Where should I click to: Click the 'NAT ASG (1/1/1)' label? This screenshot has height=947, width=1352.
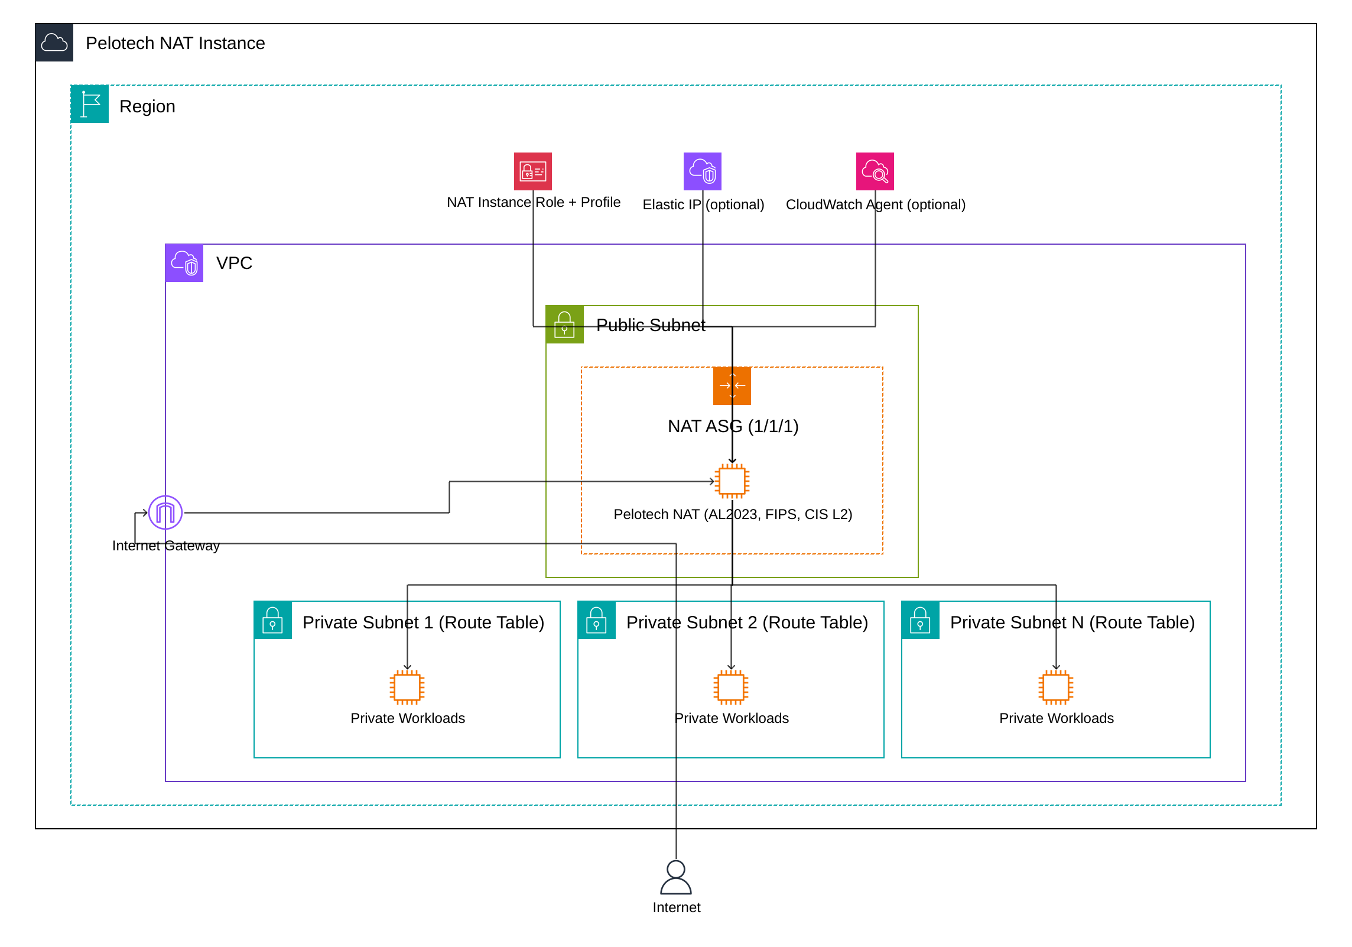point(733,426)
